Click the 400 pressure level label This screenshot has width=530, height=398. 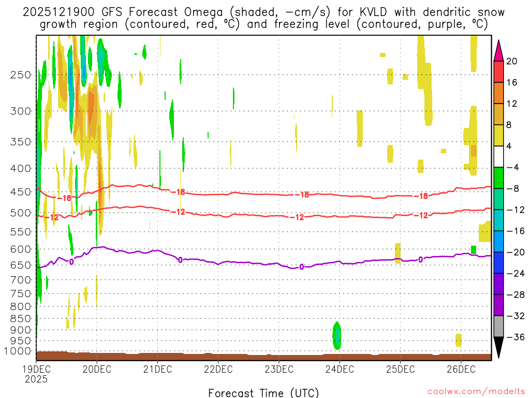[21, 168]
